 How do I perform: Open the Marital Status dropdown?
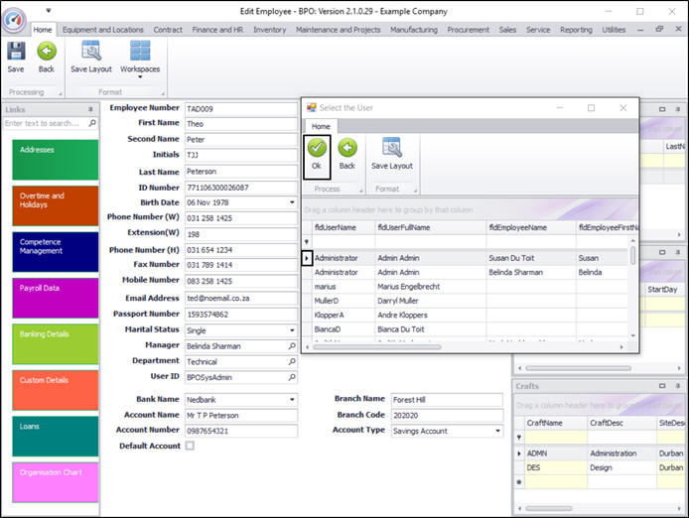pyautogui.click(x=291, y=330)
